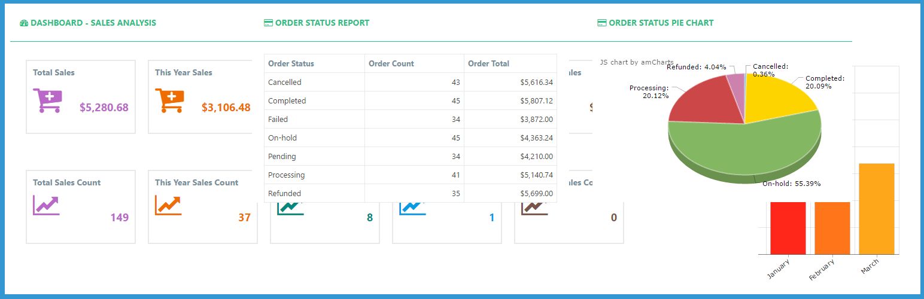Click the orange trend icon in This Year Sales Count
Image resolution: width=924 pixels, height=299 pixels.
[x=168, y=205]
